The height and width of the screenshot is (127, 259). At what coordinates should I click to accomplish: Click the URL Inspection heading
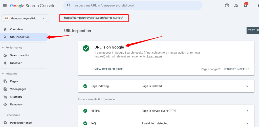[x=77, y=31]
